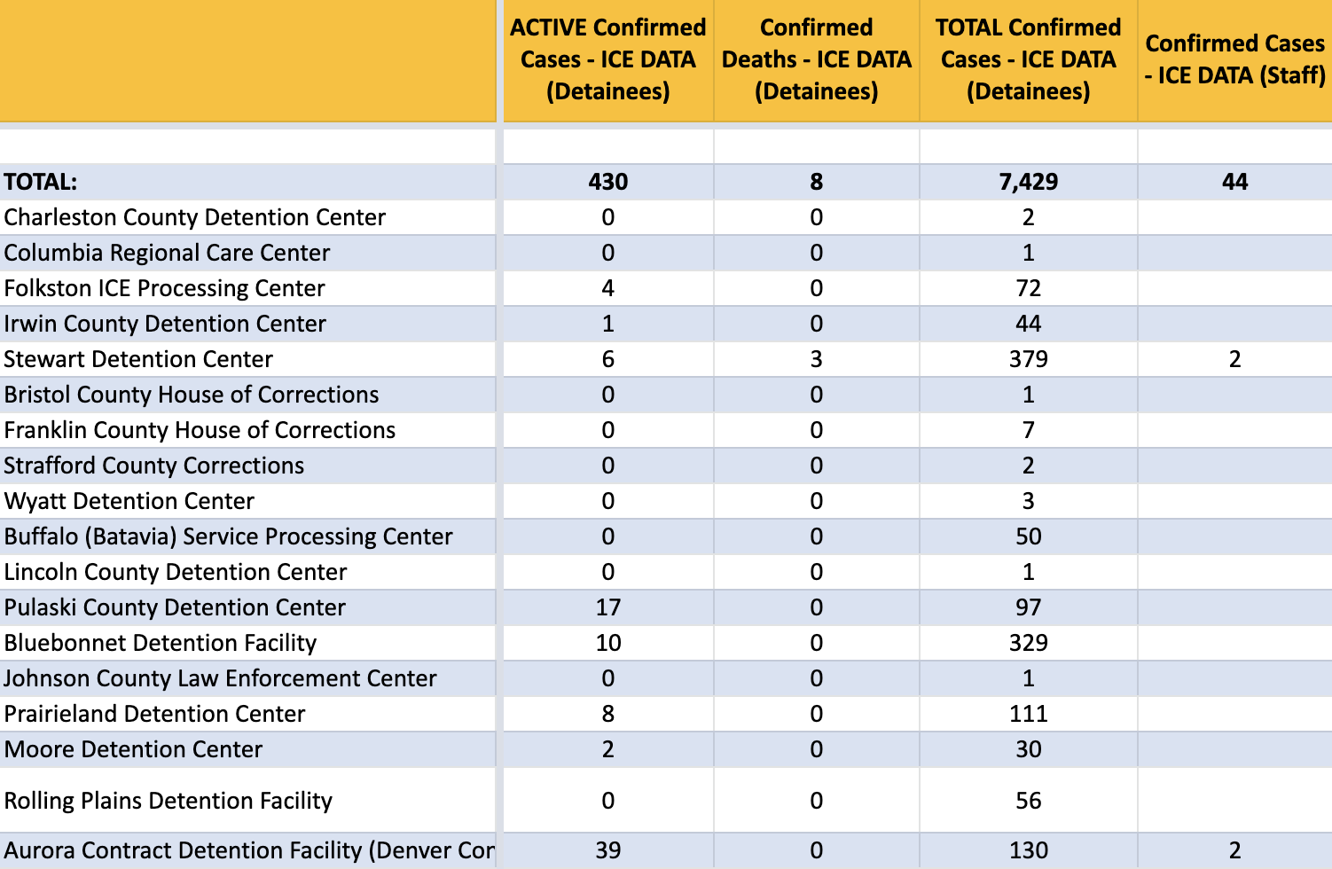Click Stewart's confirmed deaths cell showing 3
The image size is (1332, 869).
[816, 359]
